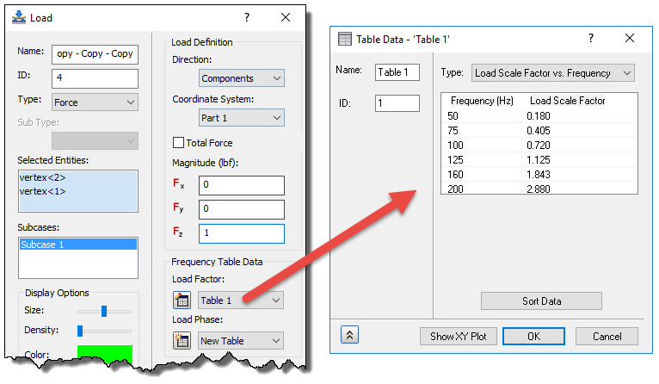Image resolution: width=659 pixels, height=384 pixels.
Task: Open Coordinate System dropdown showing Part 1
Action: point(242,118)
